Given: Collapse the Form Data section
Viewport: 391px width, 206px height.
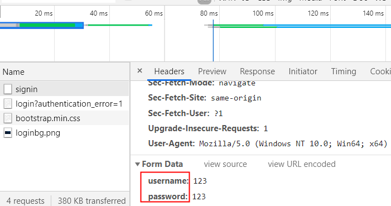Looking at the screenshot, I should [x=137, y=164].
